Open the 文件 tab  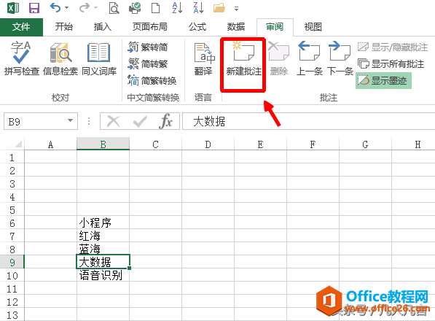(x=21, y=27)
